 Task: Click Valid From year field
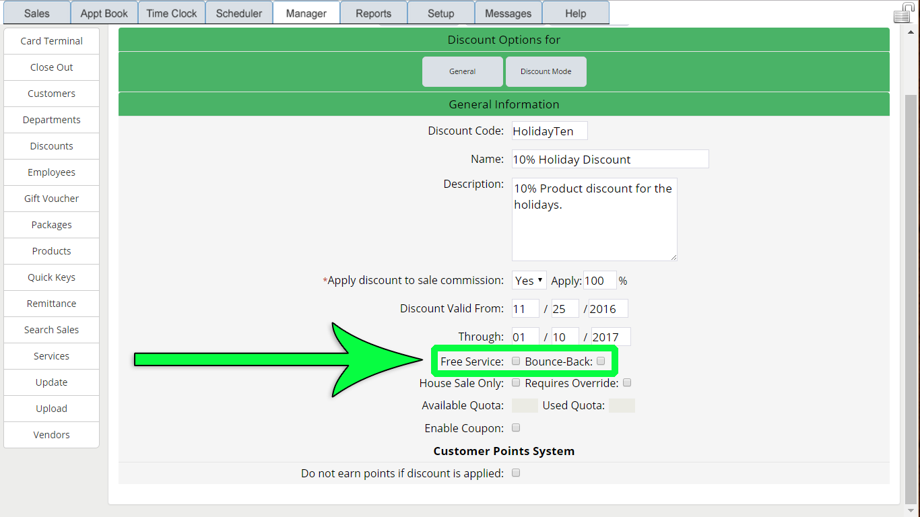(608, 308)
